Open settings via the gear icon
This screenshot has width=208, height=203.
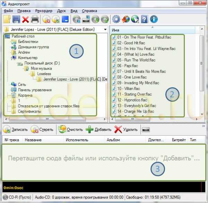tap(116, 19)
